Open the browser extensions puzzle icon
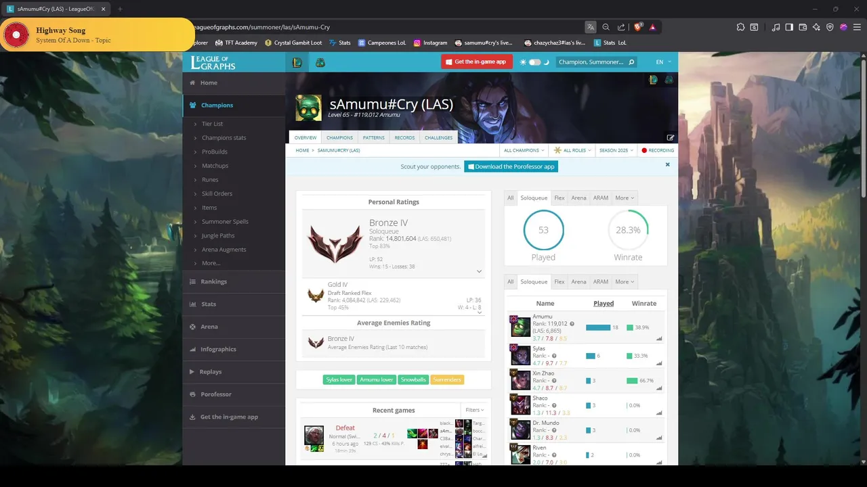This screenshot has height=487, width=867. [x=740, y=27]
